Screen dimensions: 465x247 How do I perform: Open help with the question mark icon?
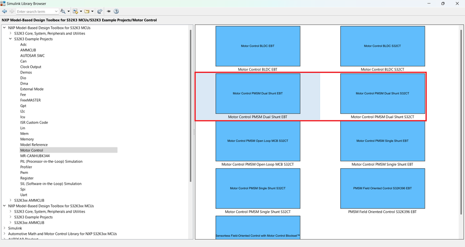point(116,11)
